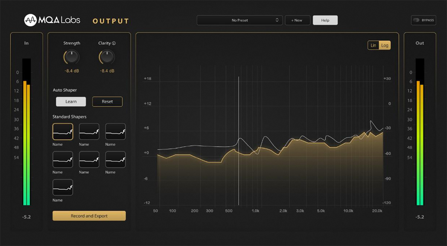Image resolution: width=447 pixels, height=246 pixels.
Task: Select the third shaper in top row
Action: [x=115, y=132]
